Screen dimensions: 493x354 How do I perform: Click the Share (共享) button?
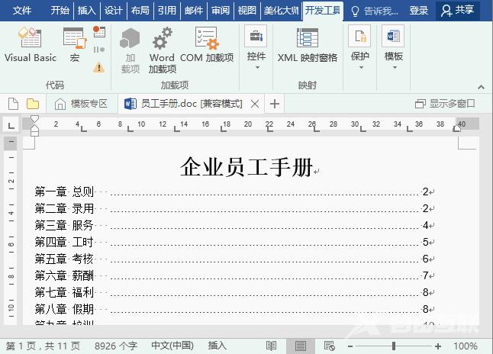pos(457,11)
